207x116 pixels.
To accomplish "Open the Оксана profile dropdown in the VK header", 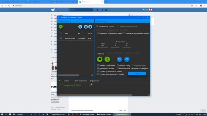I will click(148, 10).
